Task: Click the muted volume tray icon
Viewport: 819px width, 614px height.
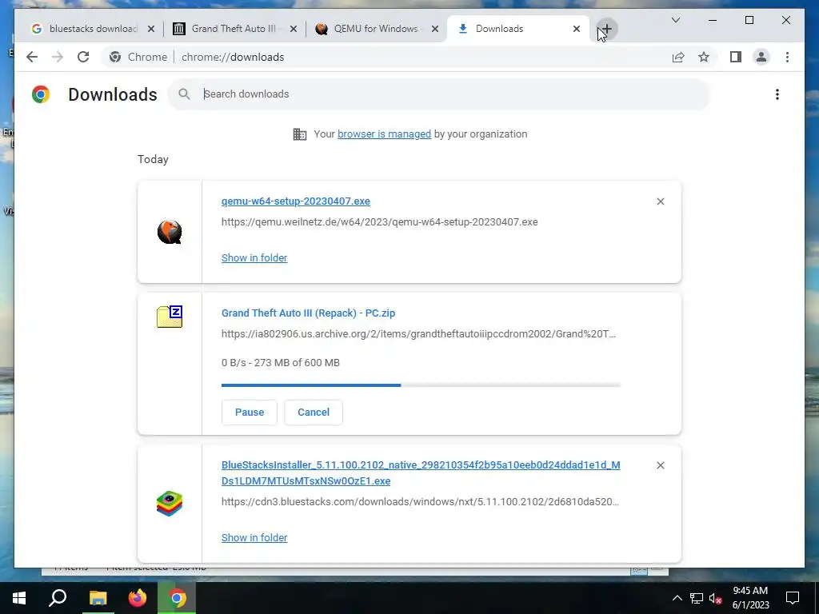Action: point(716,598)
